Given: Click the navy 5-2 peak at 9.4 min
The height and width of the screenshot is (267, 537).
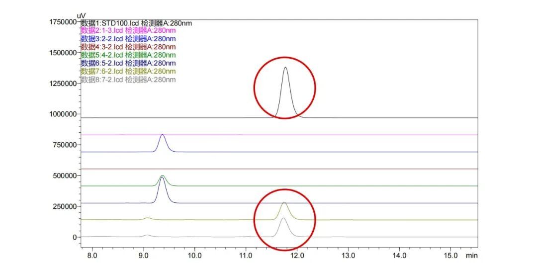Looking at the screenshot, I should click(x=162, y=178).
